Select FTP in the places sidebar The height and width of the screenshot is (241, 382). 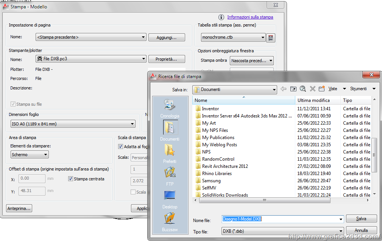[170, 176]
